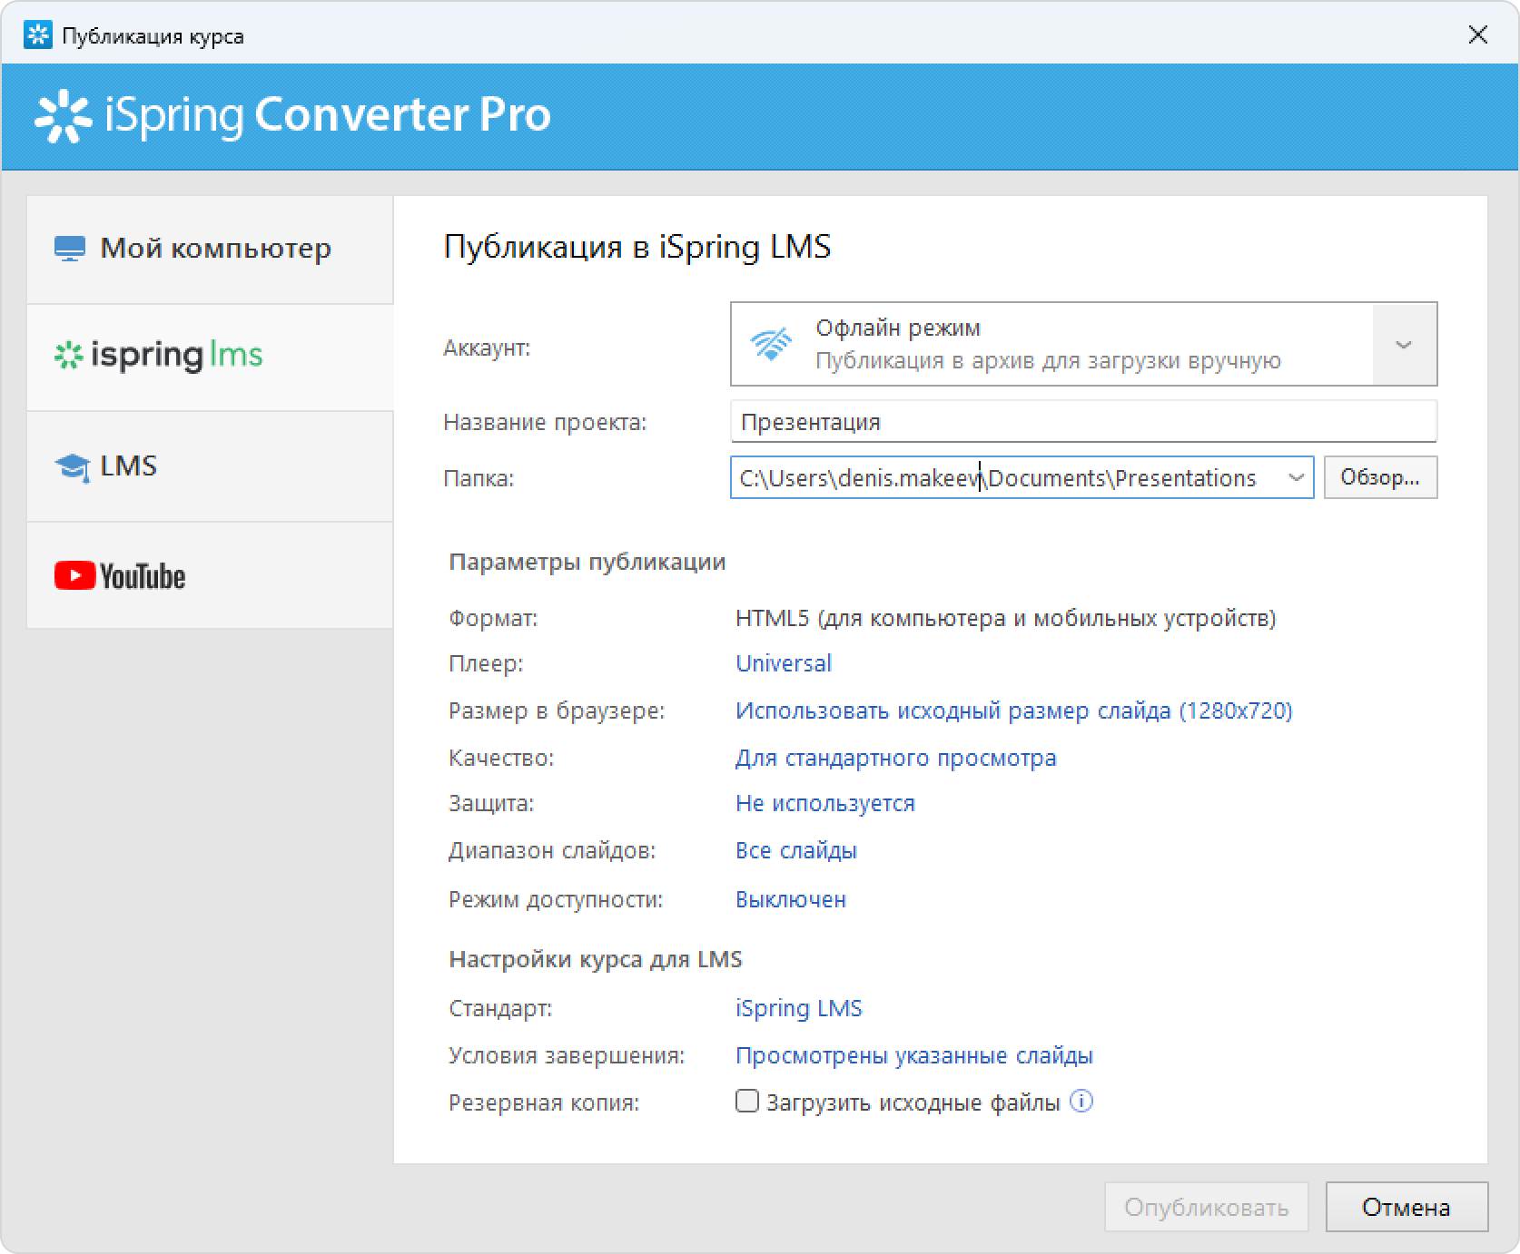1520x1254 pixels.
Task: Click the Параметры публикации section heading
Action: [x=587, y=563]
